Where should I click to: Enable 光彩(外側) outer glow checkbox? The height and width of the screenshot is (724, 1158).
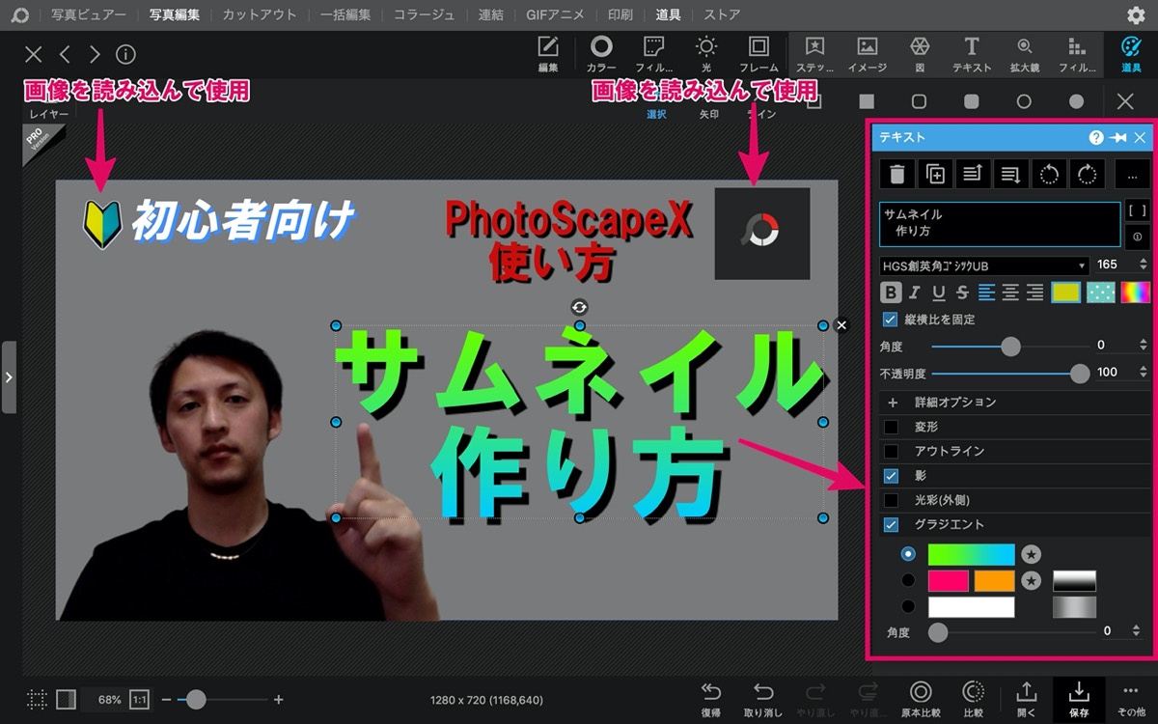coord(891,500)
